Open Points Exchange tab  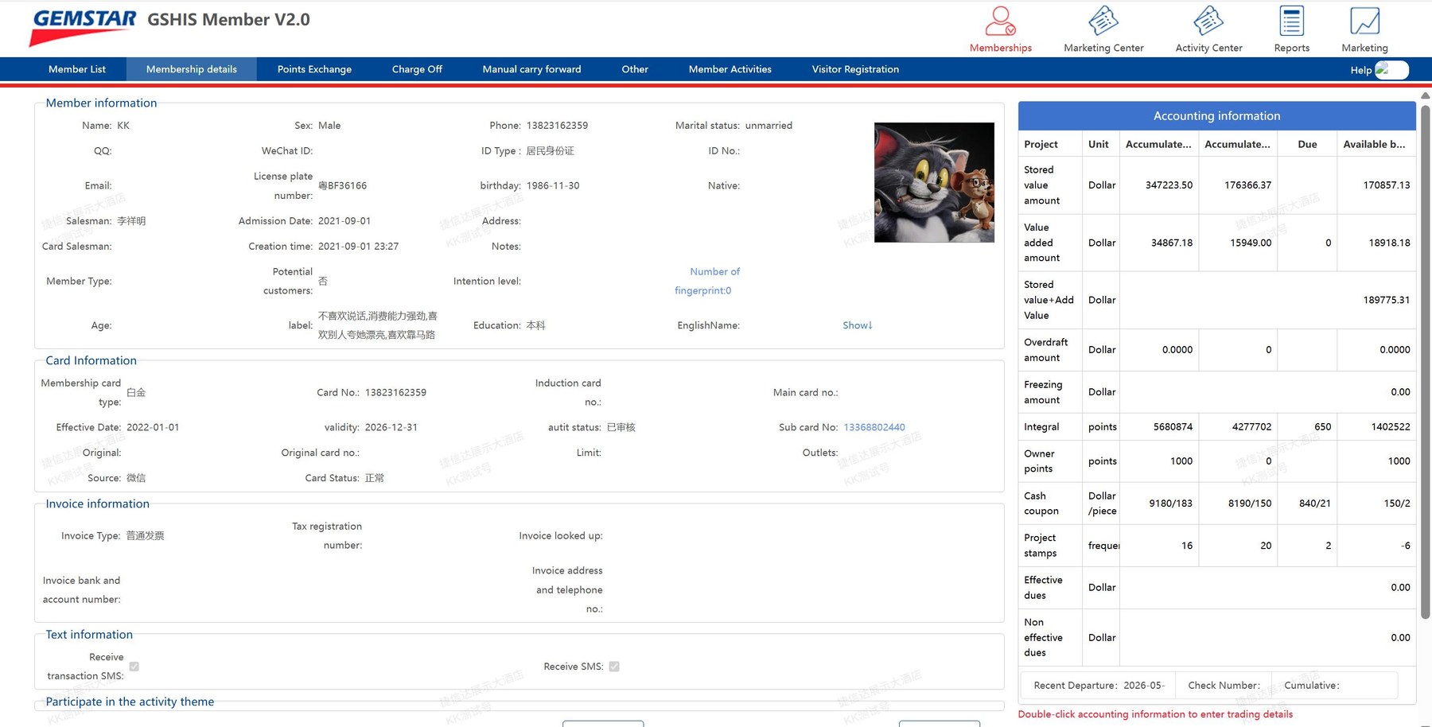(314, 69)
